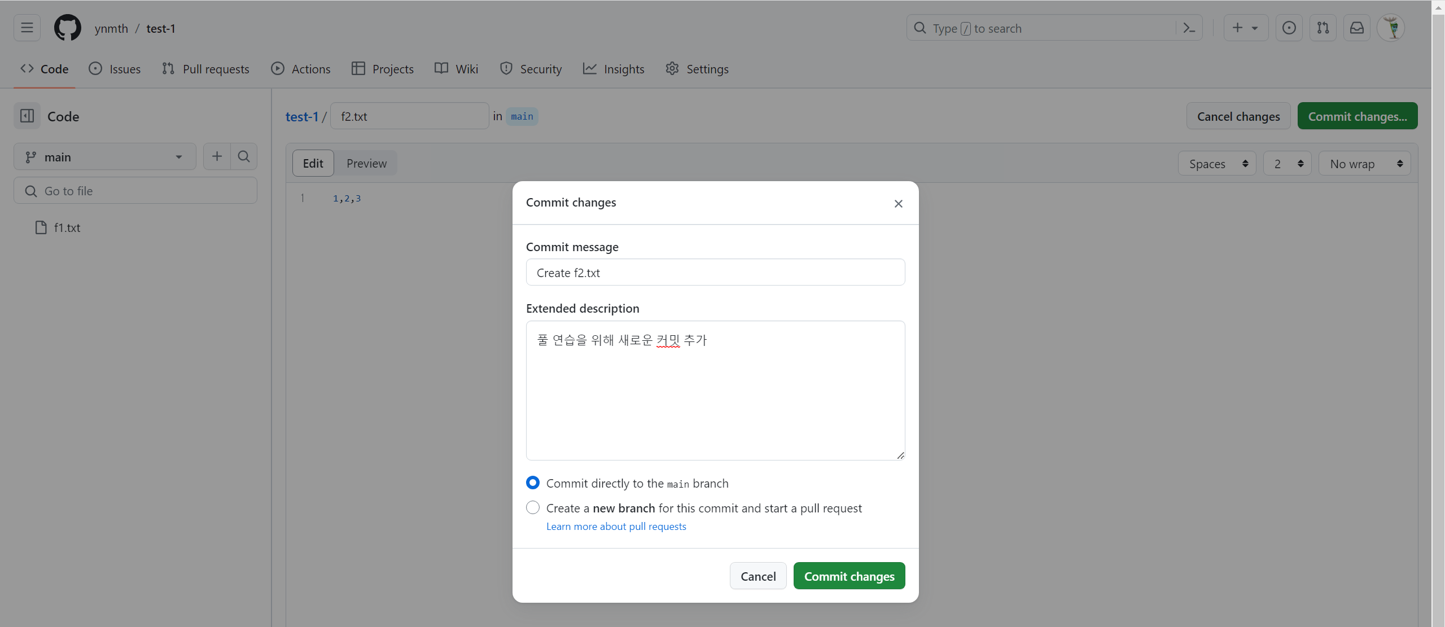
Task: Expand the main branch selector
Action: pos(104,157)
